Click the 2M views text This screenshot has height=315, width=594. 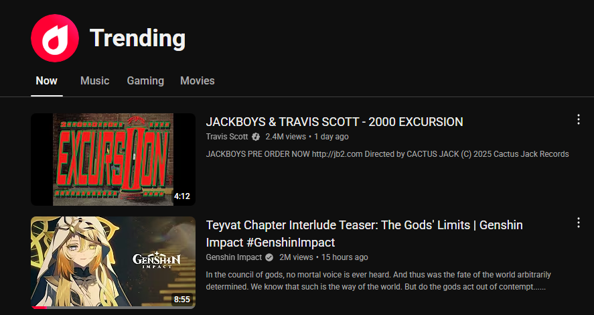coord(296,257)
